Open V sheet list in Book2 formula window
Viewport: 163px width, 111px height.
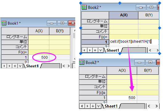100,50
